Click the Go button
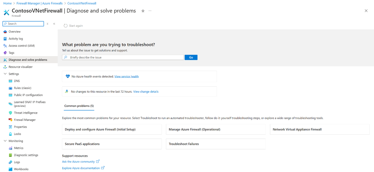The width and height of the screenshot is (374, 172). tap(191, 58)
